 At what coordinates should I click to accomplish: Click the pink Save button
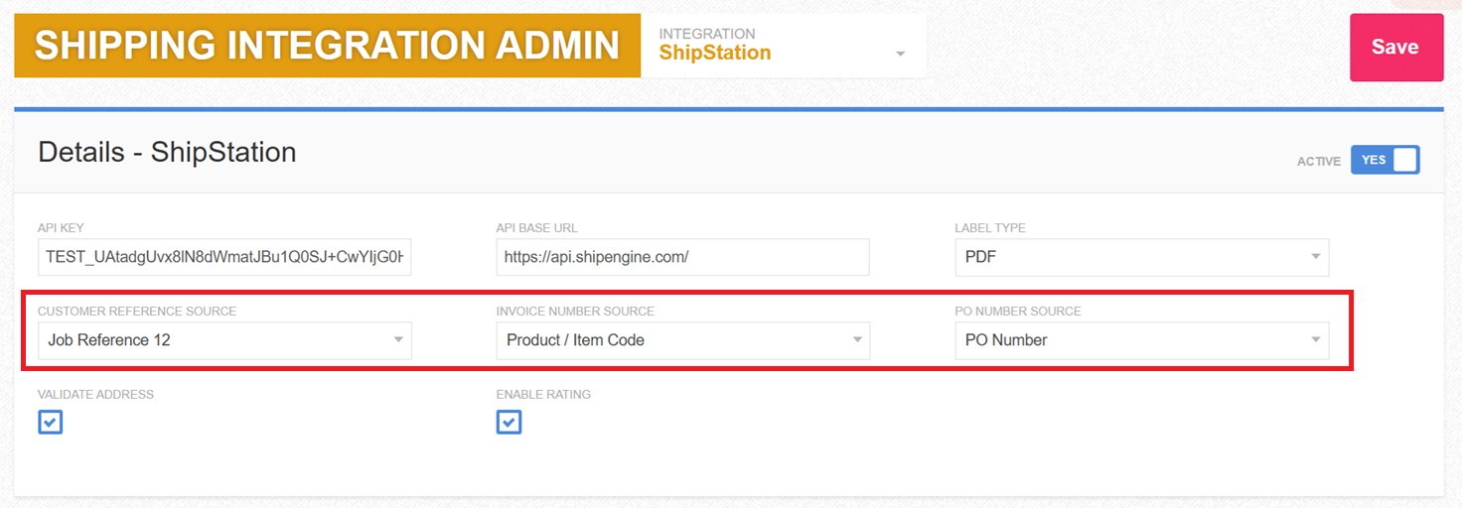click(1395, 48)
